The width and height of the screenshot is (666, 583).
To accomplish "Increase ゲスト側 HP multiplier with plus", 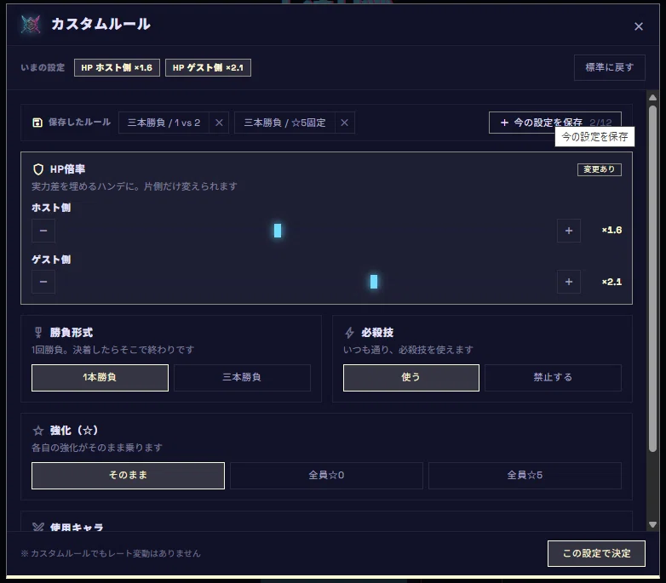I will tap(569, 282).
